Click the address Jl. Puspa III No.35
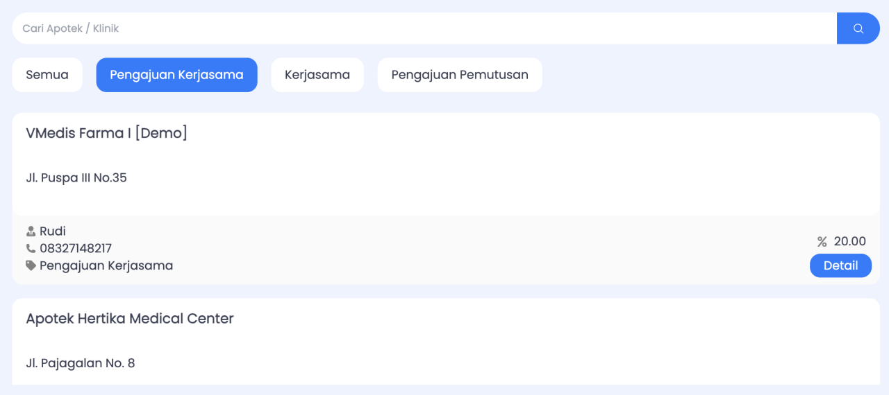This screenshot has height=395, width=889. (76, 178)
